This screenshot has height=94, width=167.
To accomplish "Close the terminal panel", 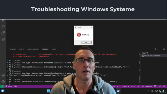I will pyautogui.click(x=164, y=49).
